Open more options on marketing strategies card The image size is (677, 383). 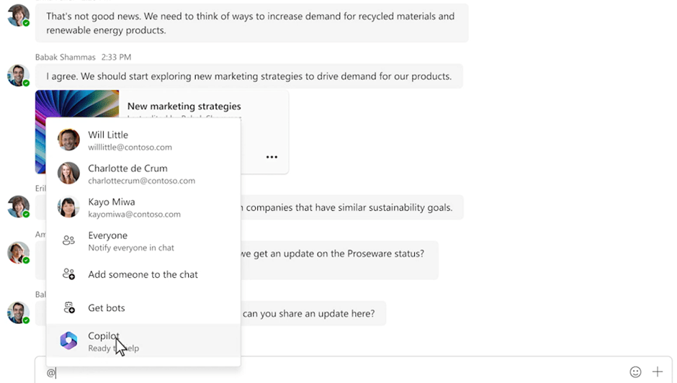click(272, 157)
